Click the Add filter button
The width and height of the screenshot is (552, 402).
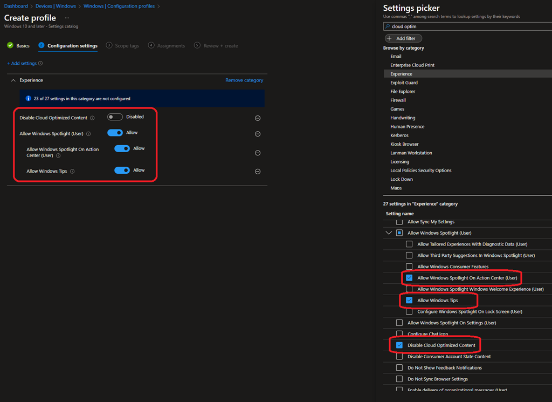click(x=403, y=38)
